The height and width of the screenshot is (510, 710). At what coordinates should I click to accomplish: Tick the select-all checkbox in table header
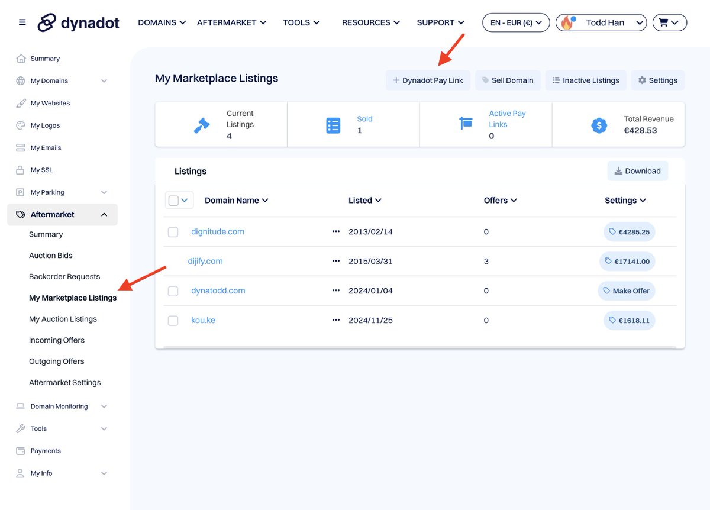173,201
